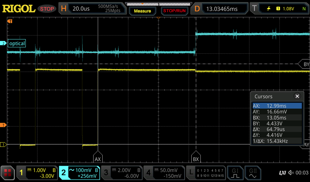Click the GI signal generator icon
Viewport: 310px width, 182px height.
235,173
